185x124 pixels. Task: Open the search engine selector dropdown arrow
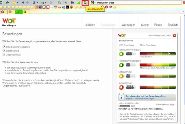[x=95, y=3]
